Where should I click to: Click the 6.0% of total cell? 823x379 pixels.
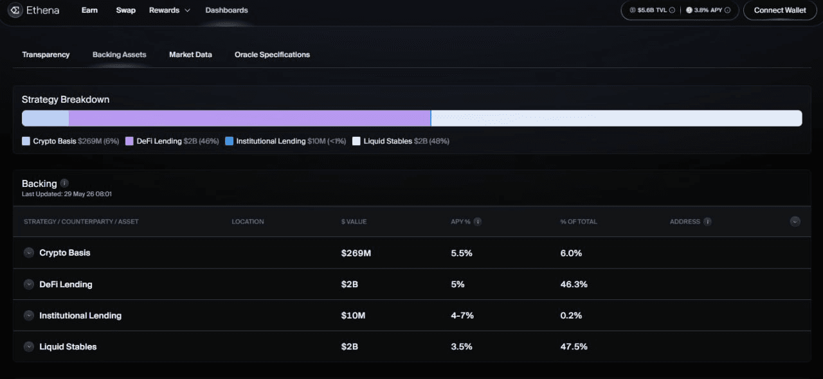[x=571, y=253]
